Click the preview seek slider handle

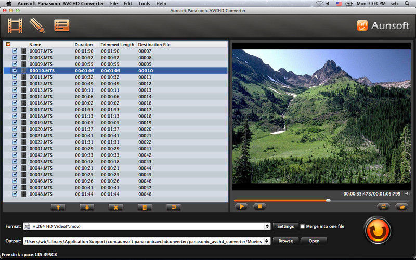328,201
